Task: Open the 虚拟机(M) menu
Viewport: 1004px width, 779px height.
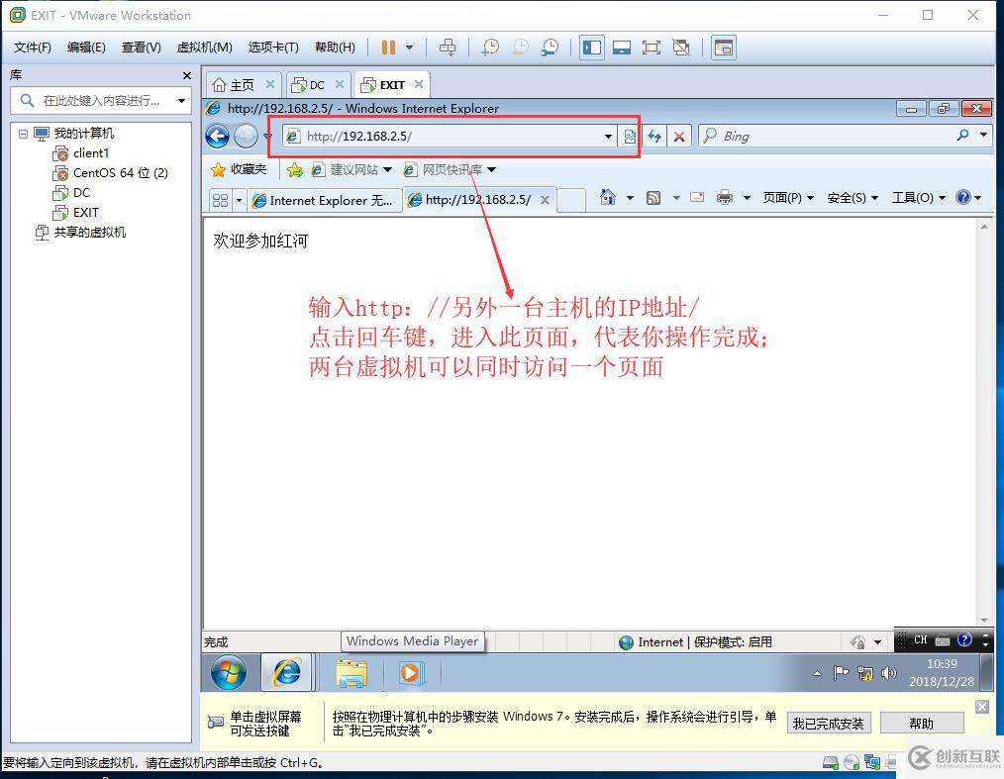Action: (204, 48)
